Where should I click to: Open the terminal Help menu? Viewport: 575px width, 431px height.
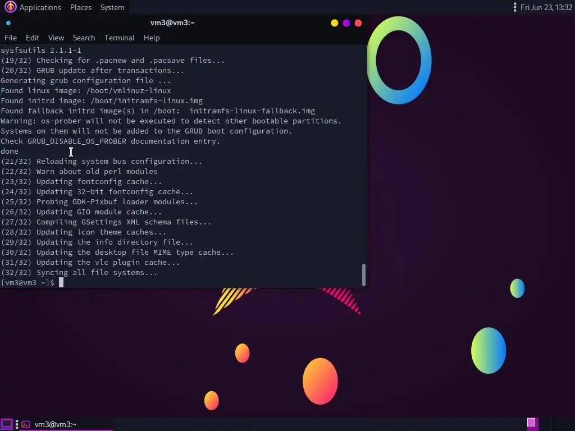click(x=152, y=38)
